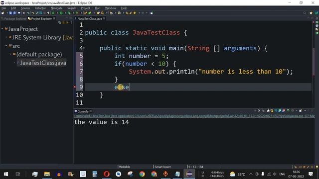
Task: Switch to Package Explorer tab
Action: point(13,19)
